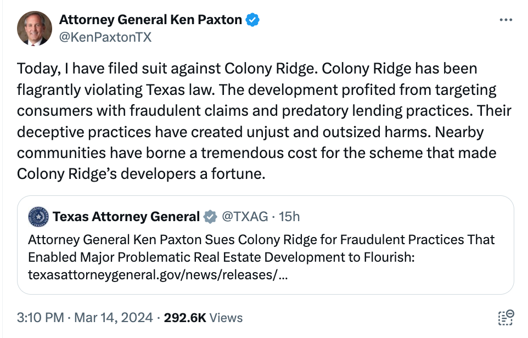Open "Texas Attorney General" name in quoted post
This screenshot has height=338, width=528.
(x=126, y=217)
